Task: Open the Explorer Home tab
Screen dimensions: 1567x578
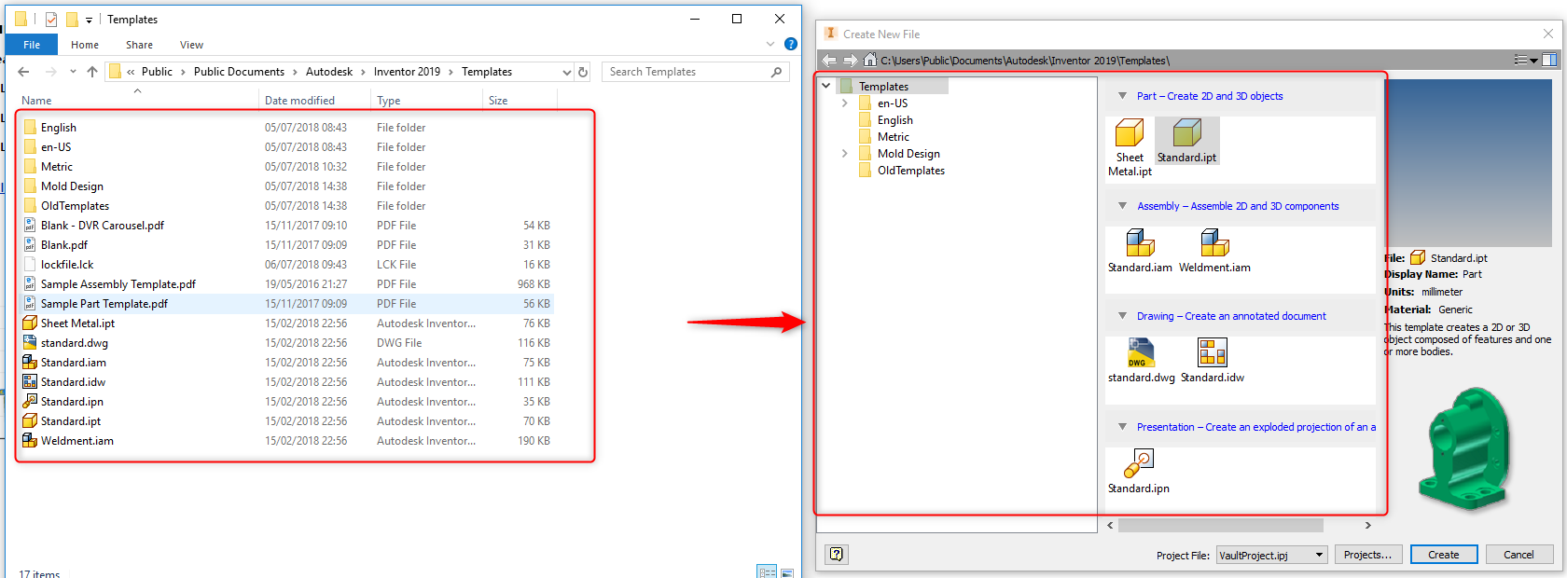Action: click(85, 45)
